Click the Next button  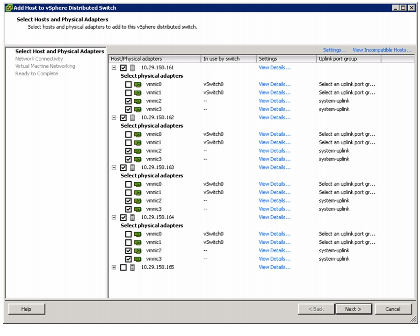[x=353, y=309]
